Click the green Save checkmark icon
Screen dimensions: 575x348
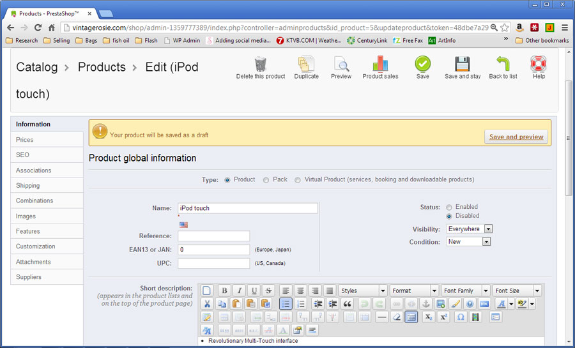coord(422,63)
